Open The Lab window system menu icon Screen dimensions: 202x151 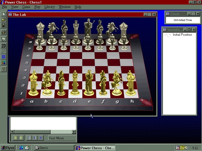point(10,15)
